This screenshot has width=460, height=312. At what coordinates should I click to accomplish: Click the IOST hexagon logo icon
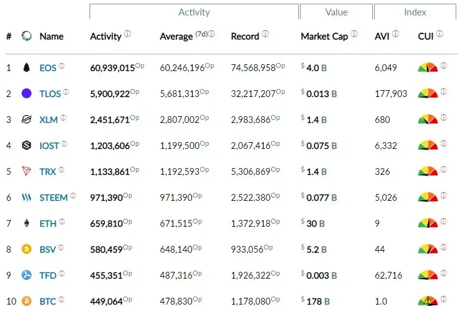pyautogui.click(x=27, y=145)
